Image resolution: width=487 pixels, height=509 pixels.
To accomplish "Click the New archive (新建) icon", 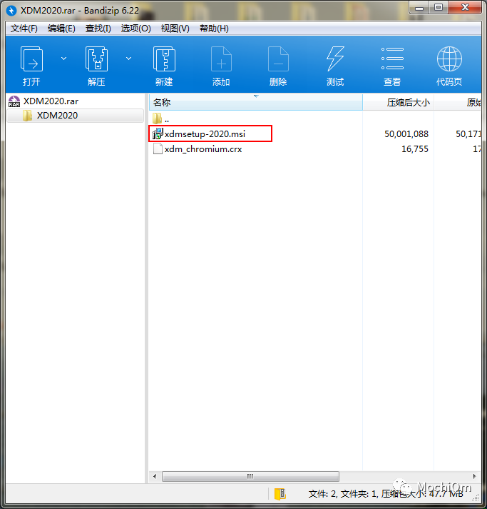I will [164, 60].
